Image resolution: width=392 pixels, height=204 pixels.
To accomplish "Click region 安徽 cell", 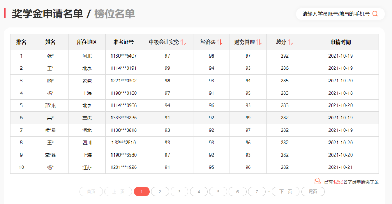I will tap(87, 81).
